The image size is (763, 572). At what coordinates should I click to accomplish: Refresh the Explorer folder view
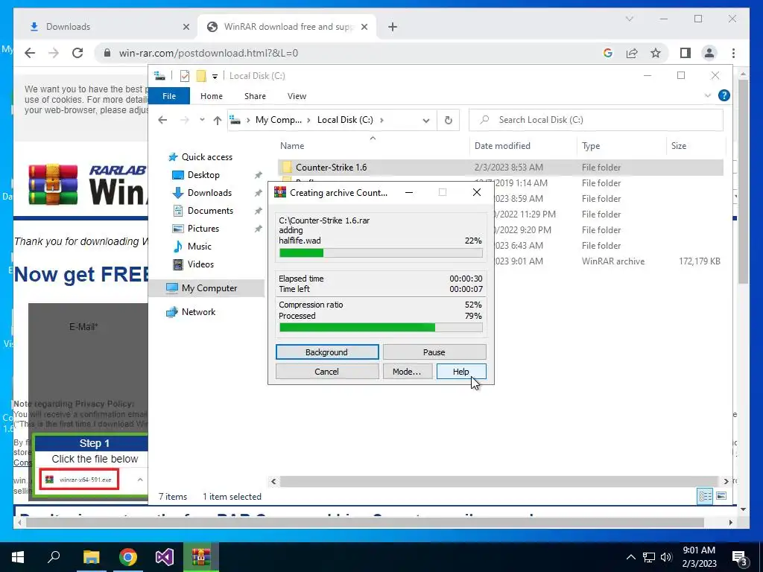[x=448, y=120]
